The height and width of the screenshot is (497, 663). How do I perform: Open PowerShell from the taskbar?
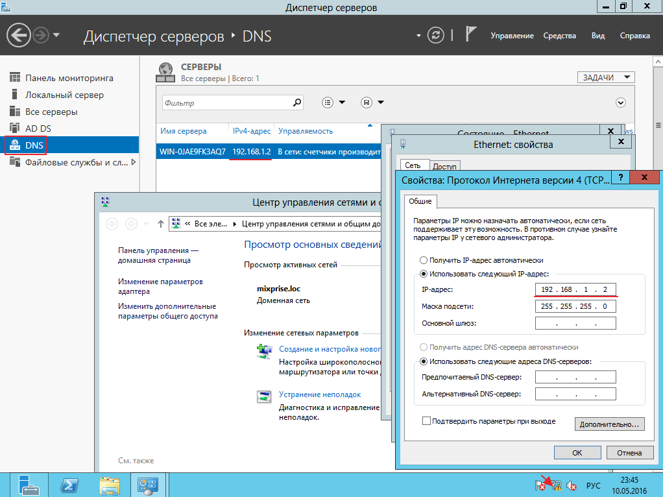pos(70,485)
